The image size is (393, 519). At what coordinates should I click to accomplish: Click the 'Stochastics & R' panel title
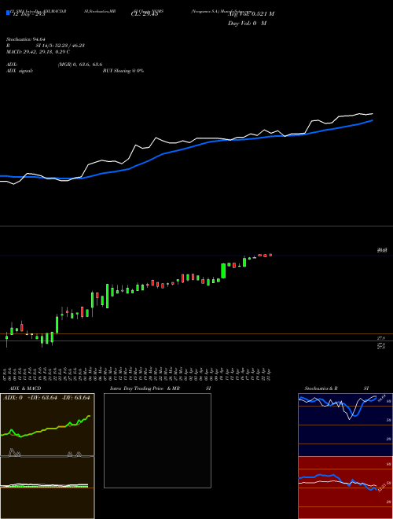tap(321, 388)
